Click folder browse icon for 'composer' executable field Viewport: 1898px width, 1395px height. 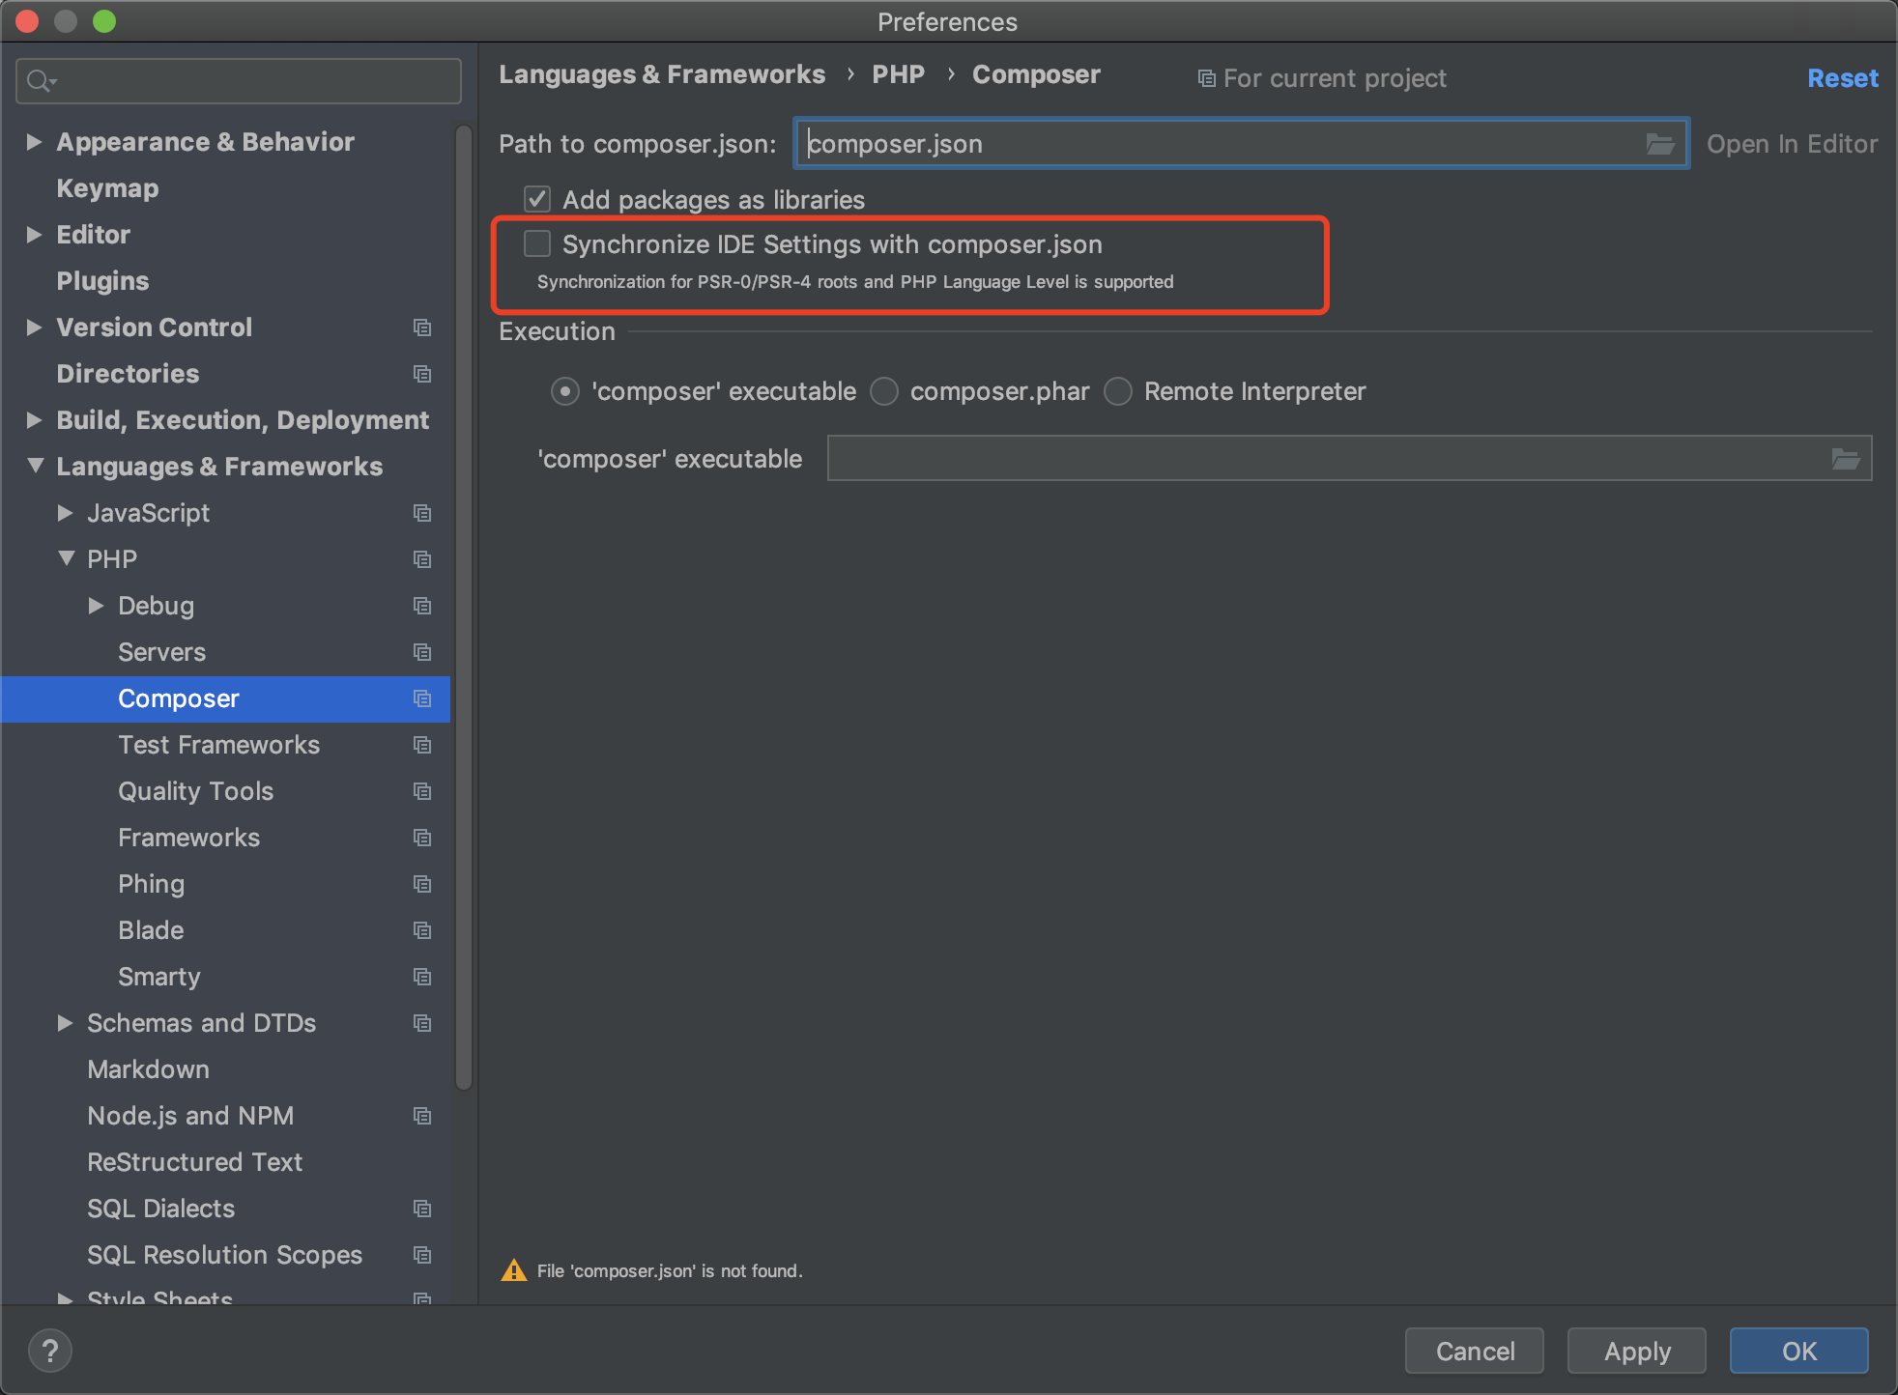coord(1845,459)
